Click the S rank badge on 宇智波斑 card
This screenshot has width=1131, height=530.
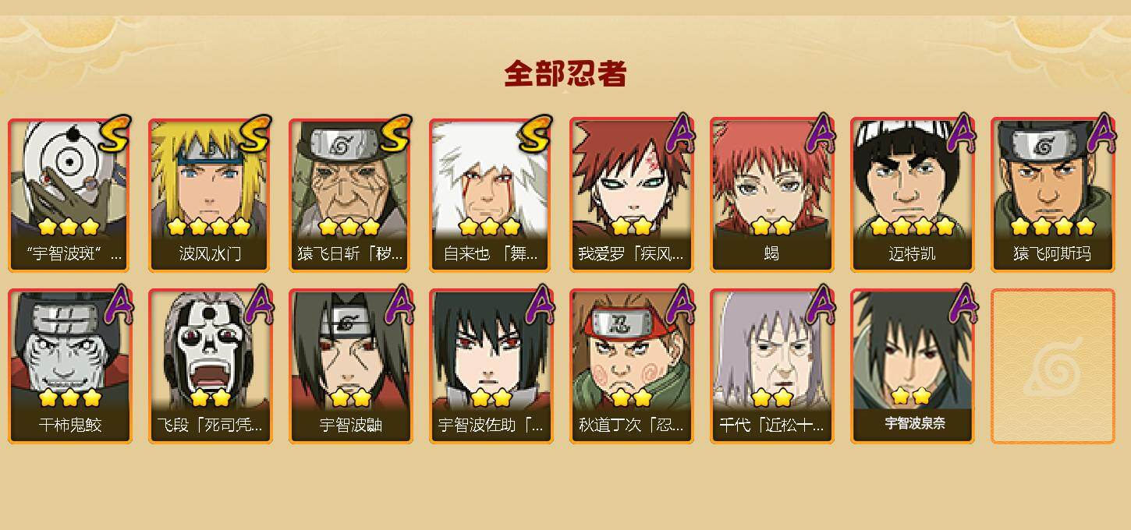[115, 132]
